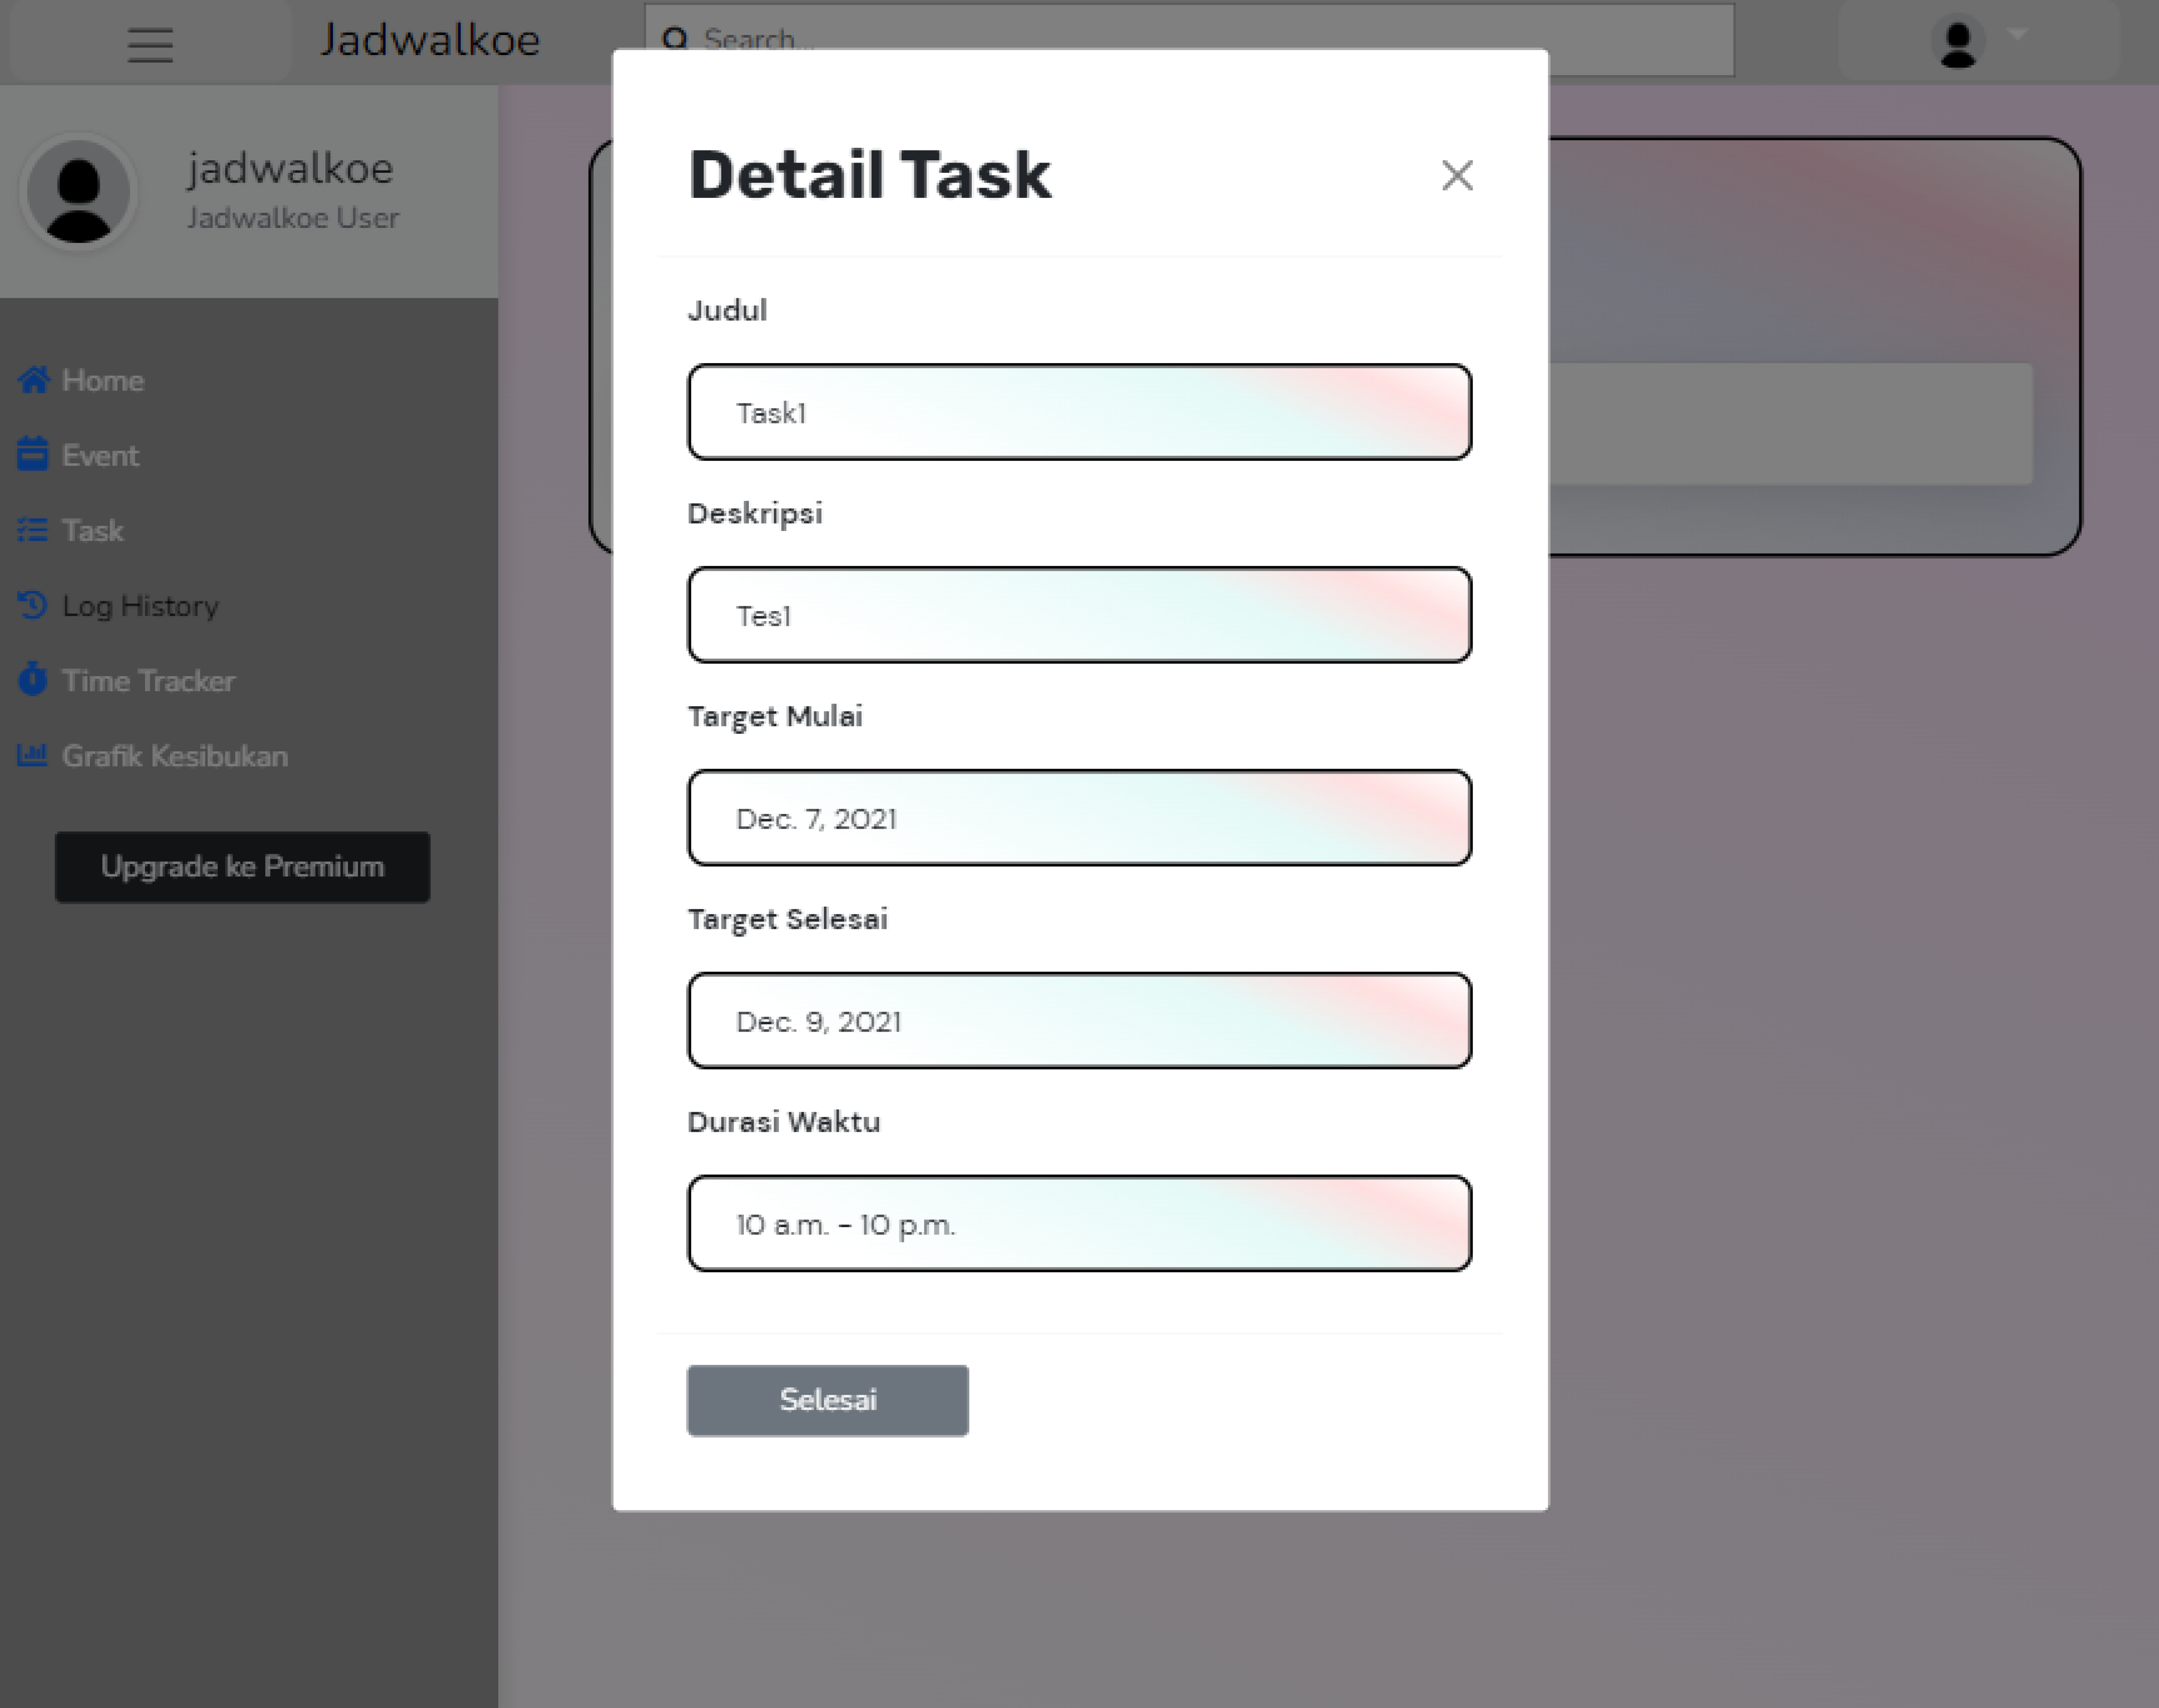
Task: Click the Time Tracker stopwatch icon
Action: point(32,679)
